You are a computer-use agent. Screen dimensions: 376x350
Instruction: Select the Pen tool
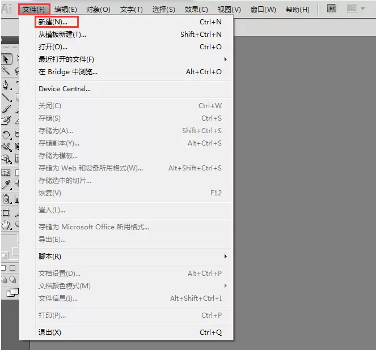click(x=6, y=85)
